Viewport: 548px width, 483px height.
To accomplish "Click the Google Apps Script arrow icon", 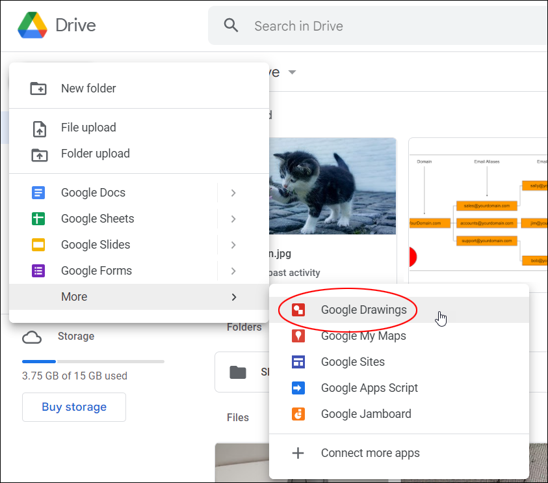I will coord(298,388).
